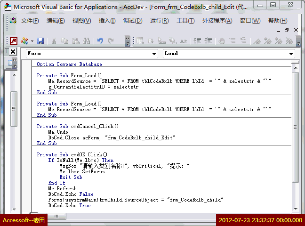Open the 插入(I) menu
This screenshot has height=226, width=305.
click(x=107, y=21)
